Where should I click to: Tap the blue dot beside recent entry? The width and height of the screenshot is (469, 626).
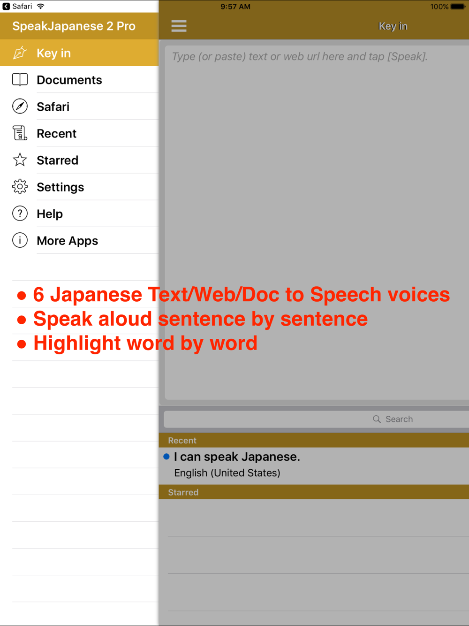click(166, 457)
